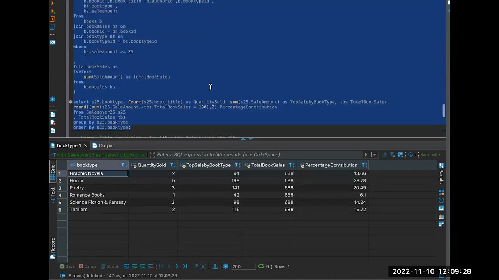The width and height of the screenshot is (499, 280).
Task: Go to previous row arrow
Action: [x=169, y=266]
